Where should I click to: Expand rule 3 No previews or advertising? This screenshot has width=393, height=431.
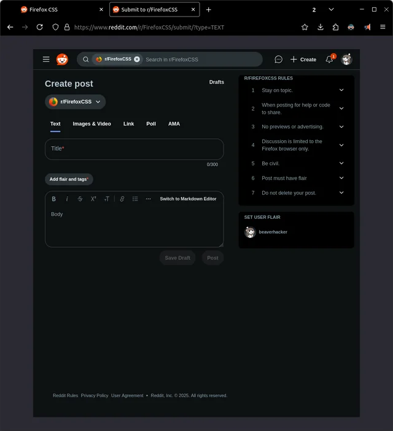click(341, 127)
